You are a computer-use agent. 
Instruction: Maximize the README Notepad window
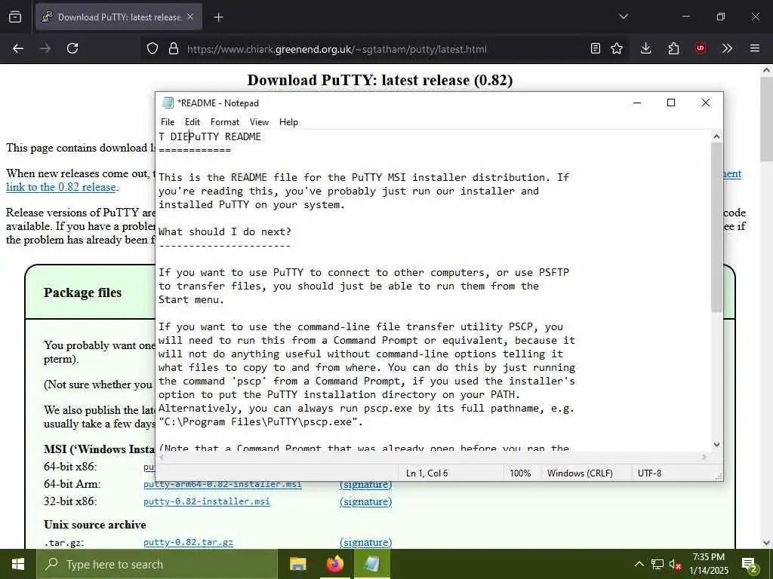click(x=671, y=103)
